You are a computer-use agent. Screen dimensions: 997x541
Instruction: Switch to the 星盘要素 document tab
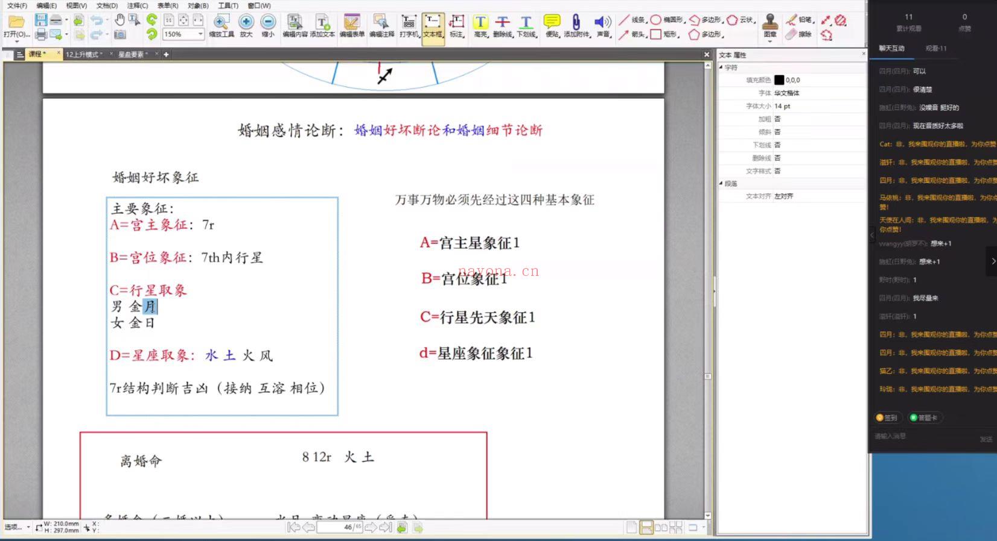[x=132, y=54]
